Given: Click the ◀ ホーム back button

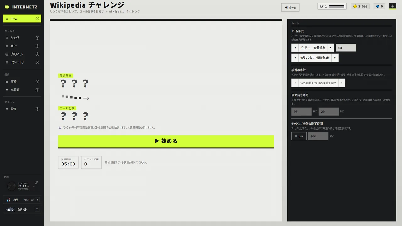Looking at the screenshot, I should point(290,8).
